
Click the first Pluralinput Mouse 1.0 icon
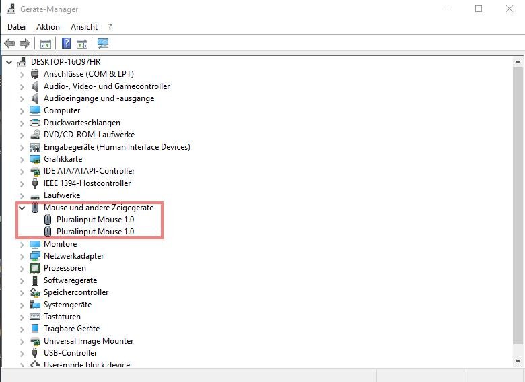pyautogui.click(x=48, y=220)
